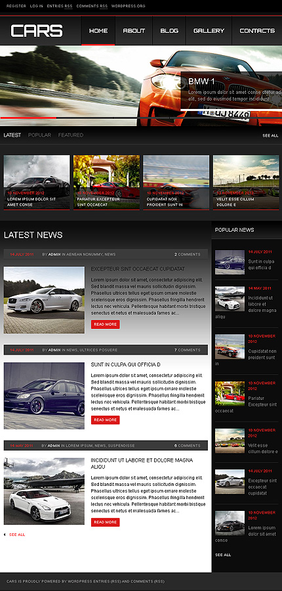Open the Incididunt ut labore popular news thumbnail
Screen dimensions: 282x591
pyautogui.click(x=230, y=299)
